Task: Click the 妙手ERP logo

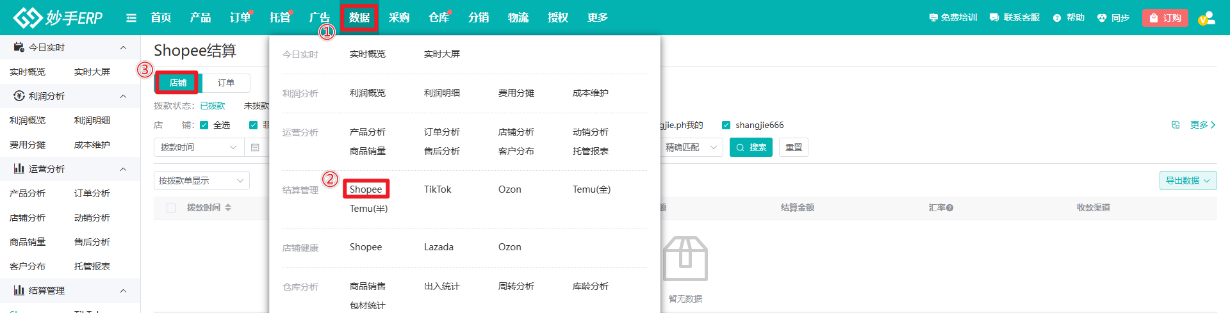Action: pos(58,17)
